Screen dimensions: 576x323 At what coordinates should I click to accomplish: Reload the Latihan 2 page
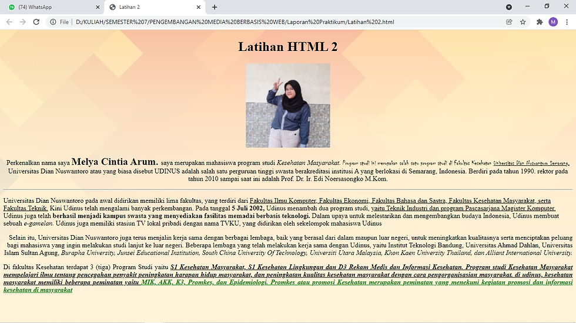point(36,22)
